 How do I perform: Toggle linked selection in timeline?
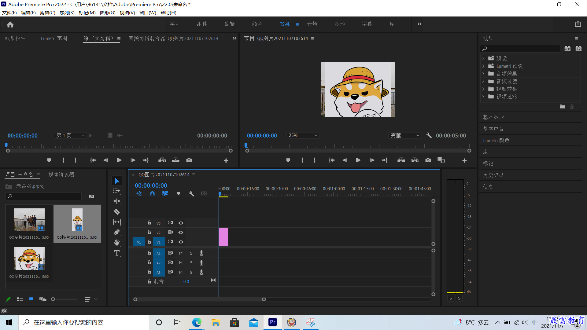[165, 193]
